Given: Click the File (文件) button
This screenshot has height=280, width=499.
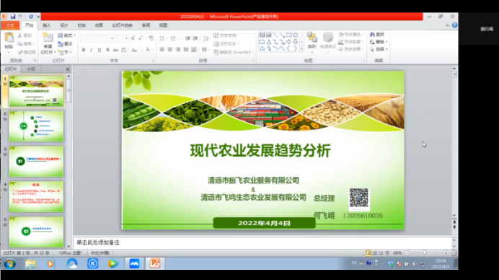Looking at the screenshot, I should [x=10, y=25].
